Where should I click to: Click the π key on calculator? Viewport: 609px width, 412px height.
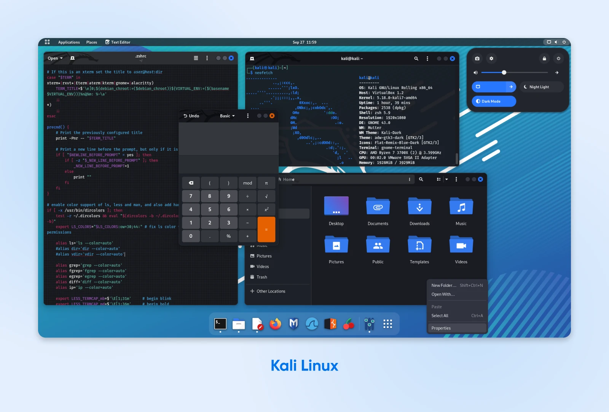pyautogui.click(x=266, y=183)
